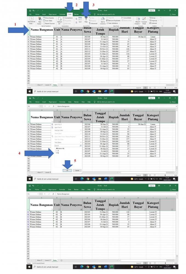Adjust zoom slider in middle window status bar

165,175
